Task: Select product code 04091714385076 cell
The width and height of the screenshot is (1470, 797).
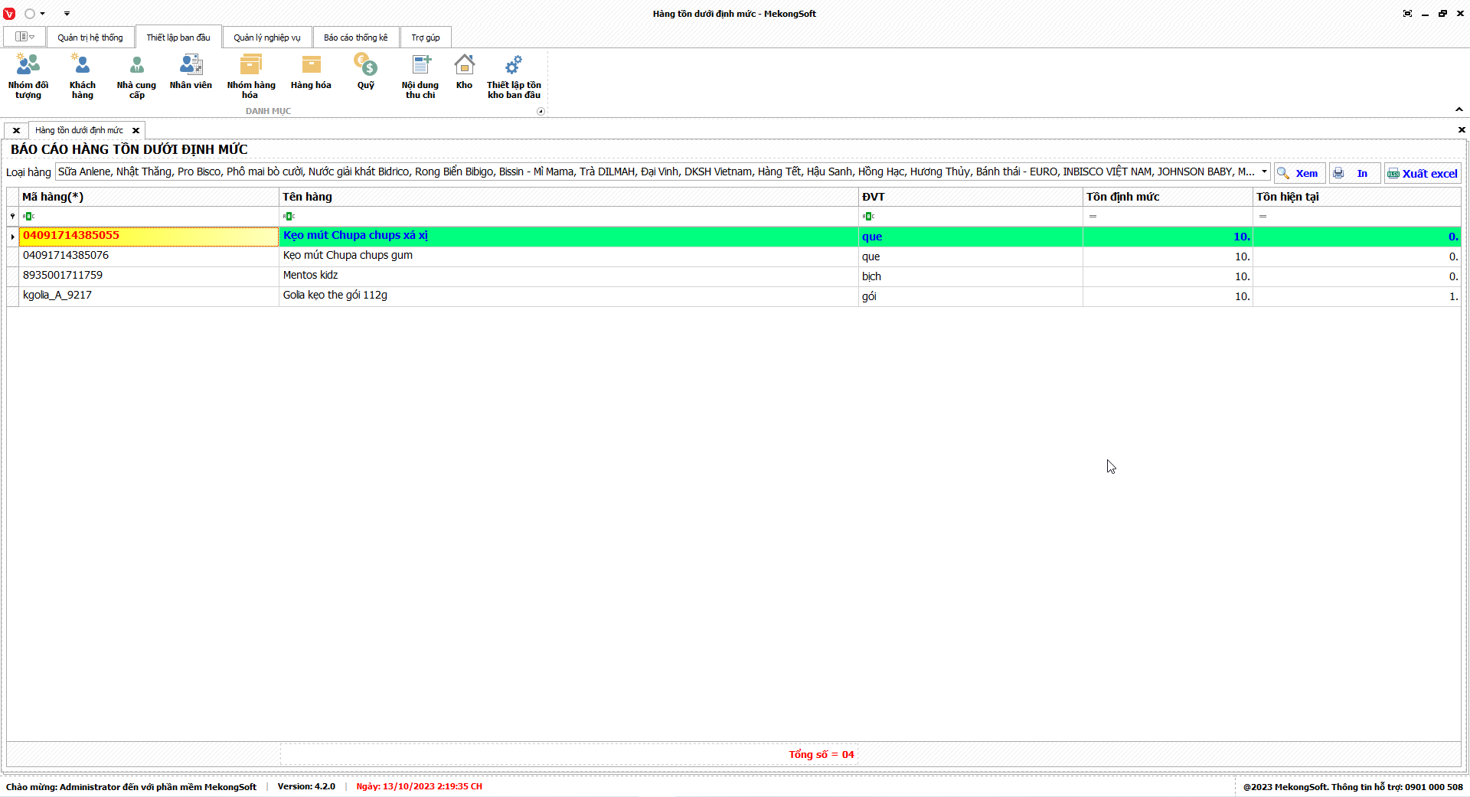Action: click(149, 256)
